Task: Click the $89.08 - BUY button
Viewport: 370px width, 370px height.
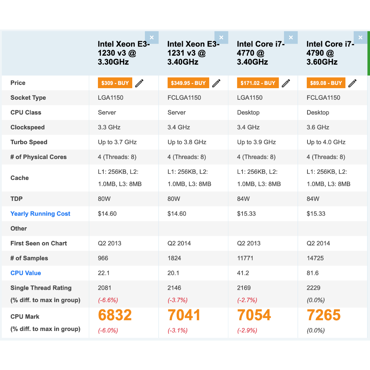Action: [326, 83]
